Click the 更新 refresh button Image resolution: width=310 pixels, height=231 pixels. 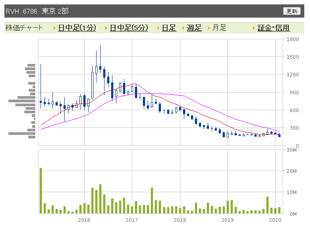coord(291,11)
